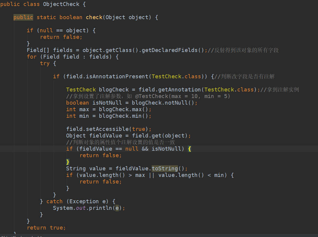The height and width of the screenshot is (237, 318).
Task: Click the null == object condition
Action: (x=63, y=30)
